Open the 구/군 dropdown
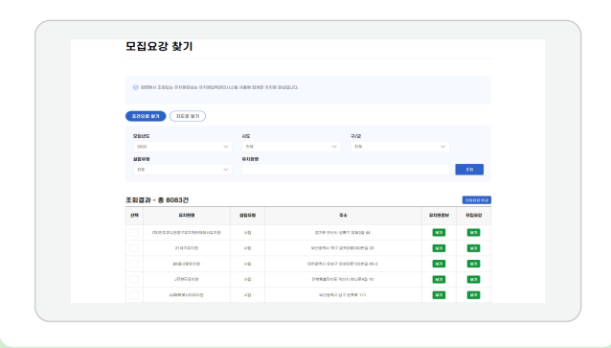Image resolution: width=611 pixels, height=348 pixels. [x=399, y=147]
